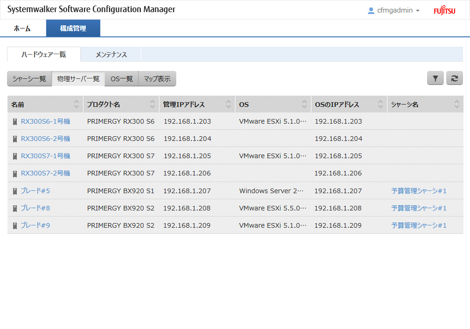Open 予算管理シャーシ#1 link in ブレード#5 row
The width and height of the screenshot is (470, 329).
[x=419, y=191]
